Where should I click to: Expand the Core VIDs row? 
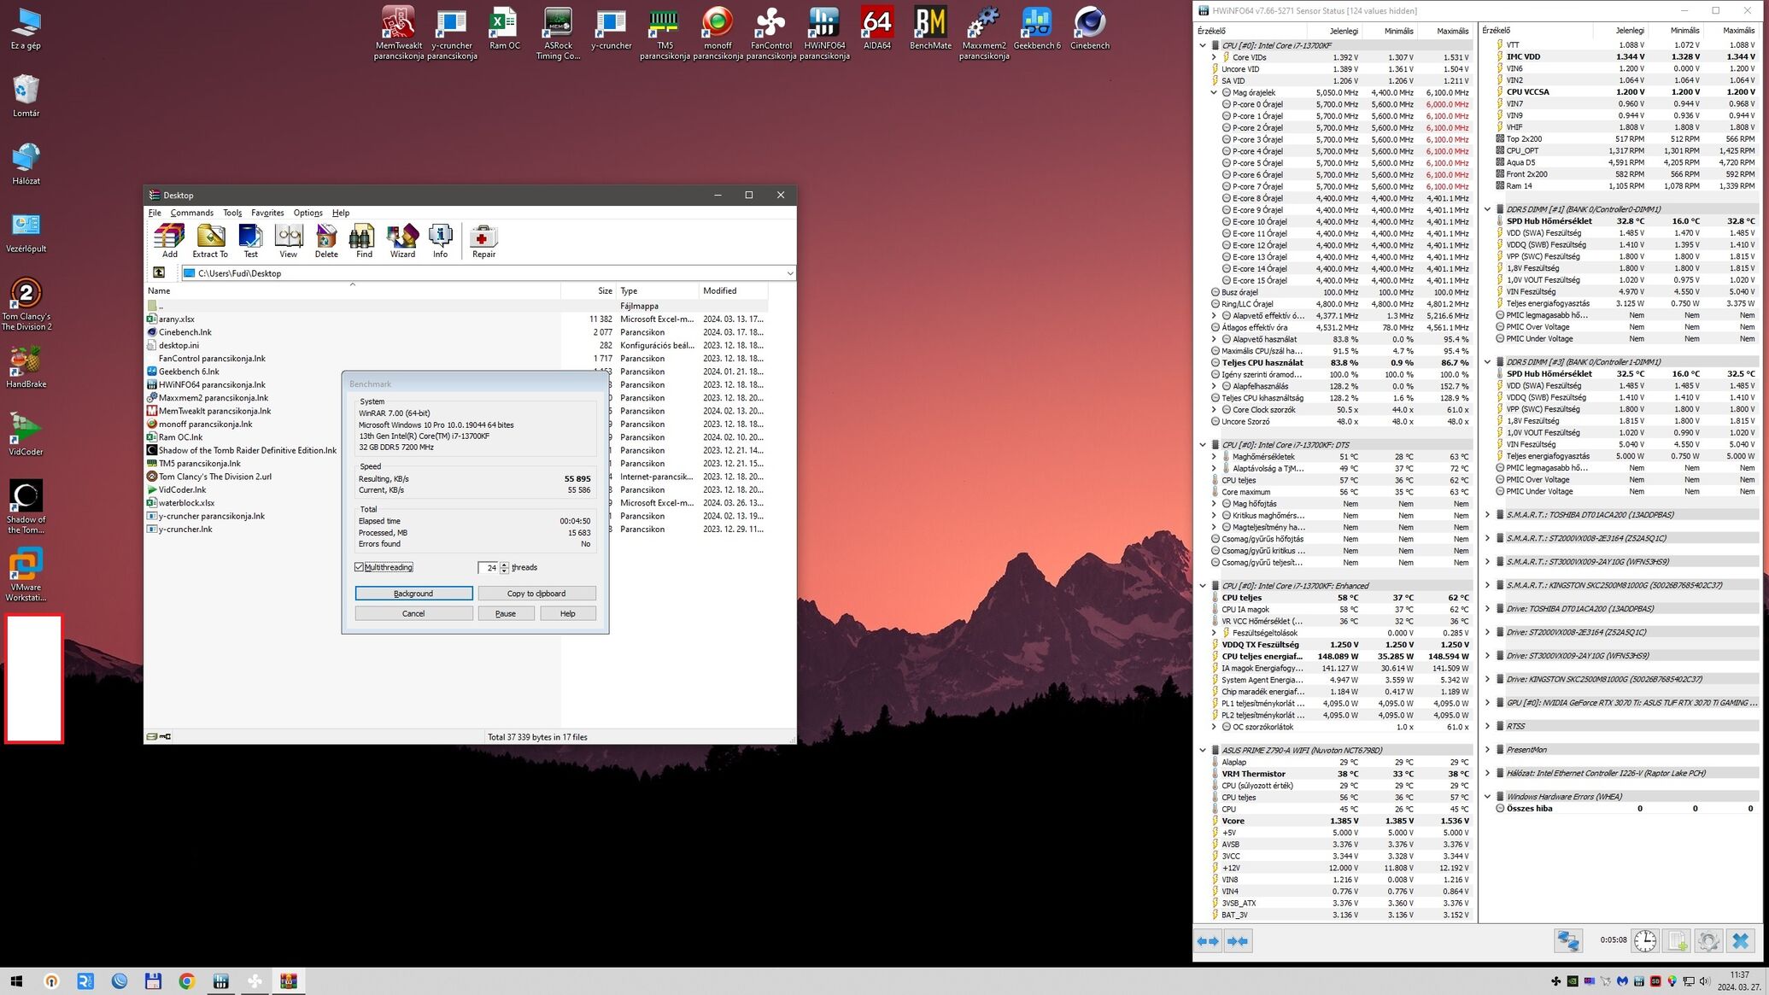(x=1214, y=57)
